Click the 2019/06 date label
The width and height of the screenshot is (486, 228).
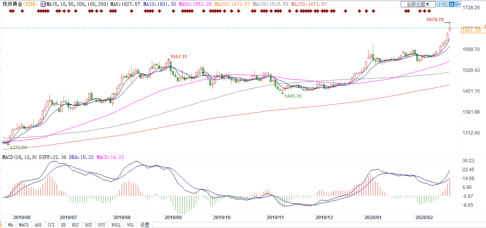click(x=21, y=218)
